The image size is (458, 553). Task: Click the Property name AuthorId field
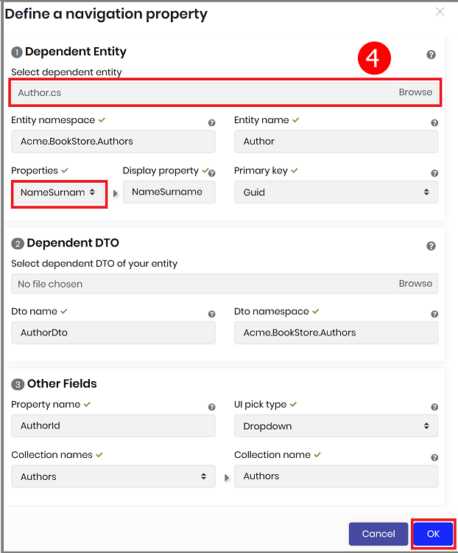113,426
